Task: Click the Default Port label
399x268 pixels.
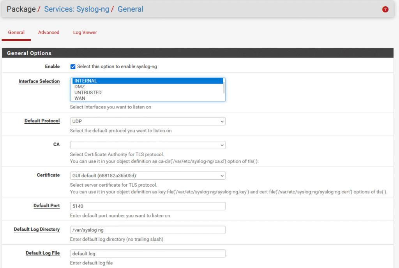Action: (x=47, y=205)
